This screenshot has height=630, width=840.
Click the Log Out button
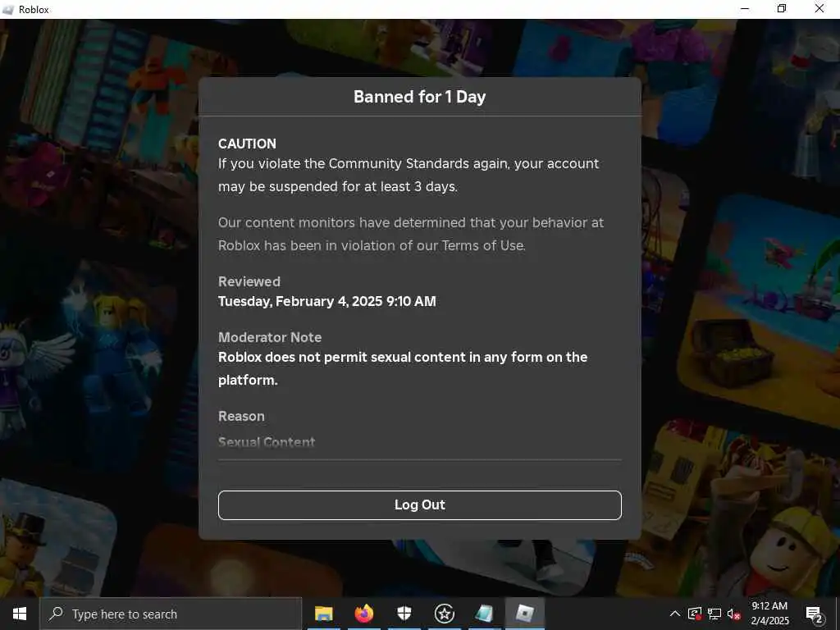click(x=419, y=504)
